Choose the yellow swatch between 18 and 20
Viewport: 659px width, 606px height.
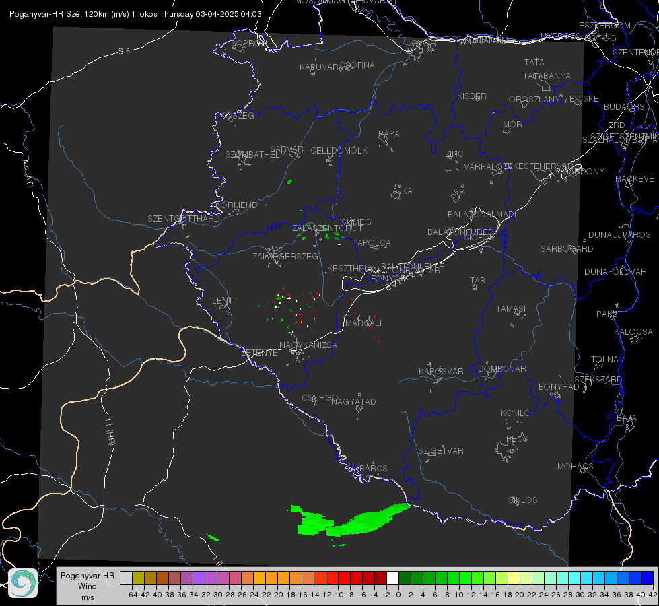point(514,578)
